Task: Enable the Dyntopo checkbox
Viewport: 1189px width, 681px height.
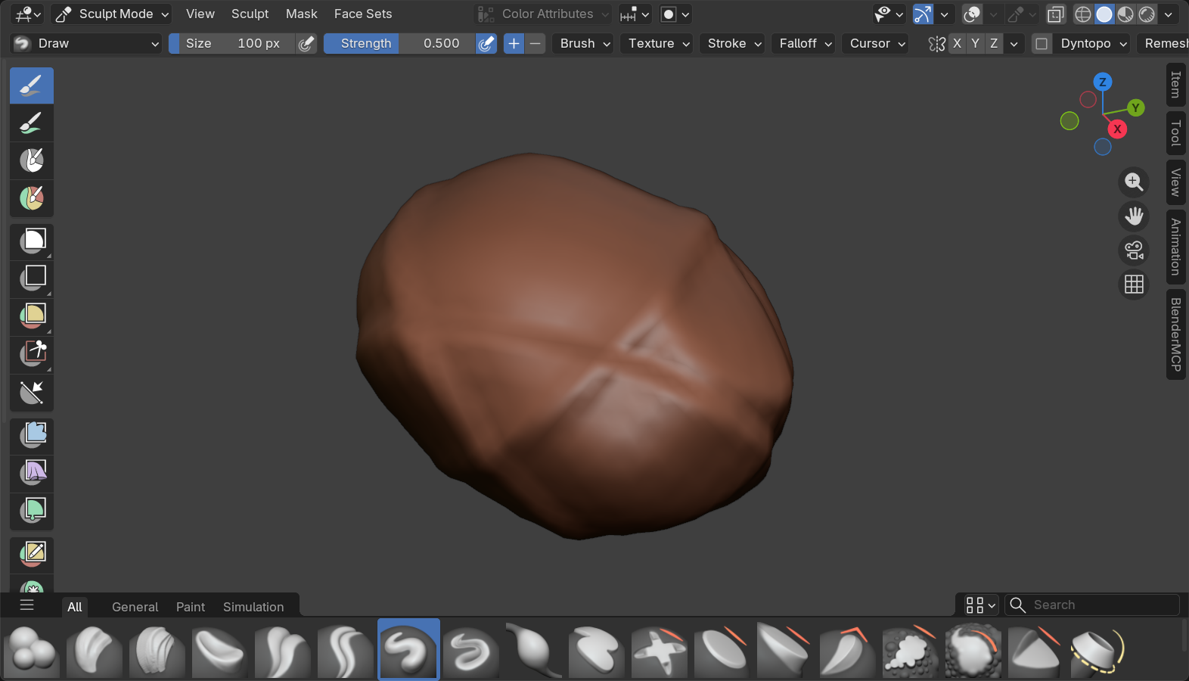Action: tap(1042, 44)
